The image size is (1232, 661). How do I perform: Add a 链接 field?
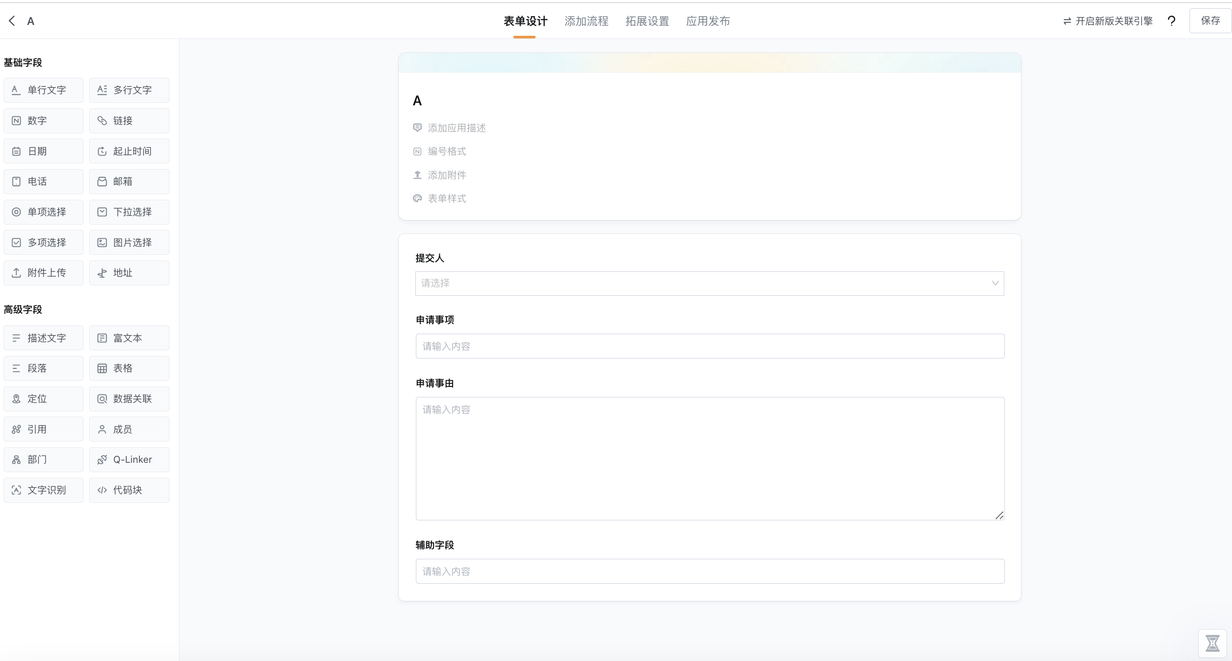point(129,121)
